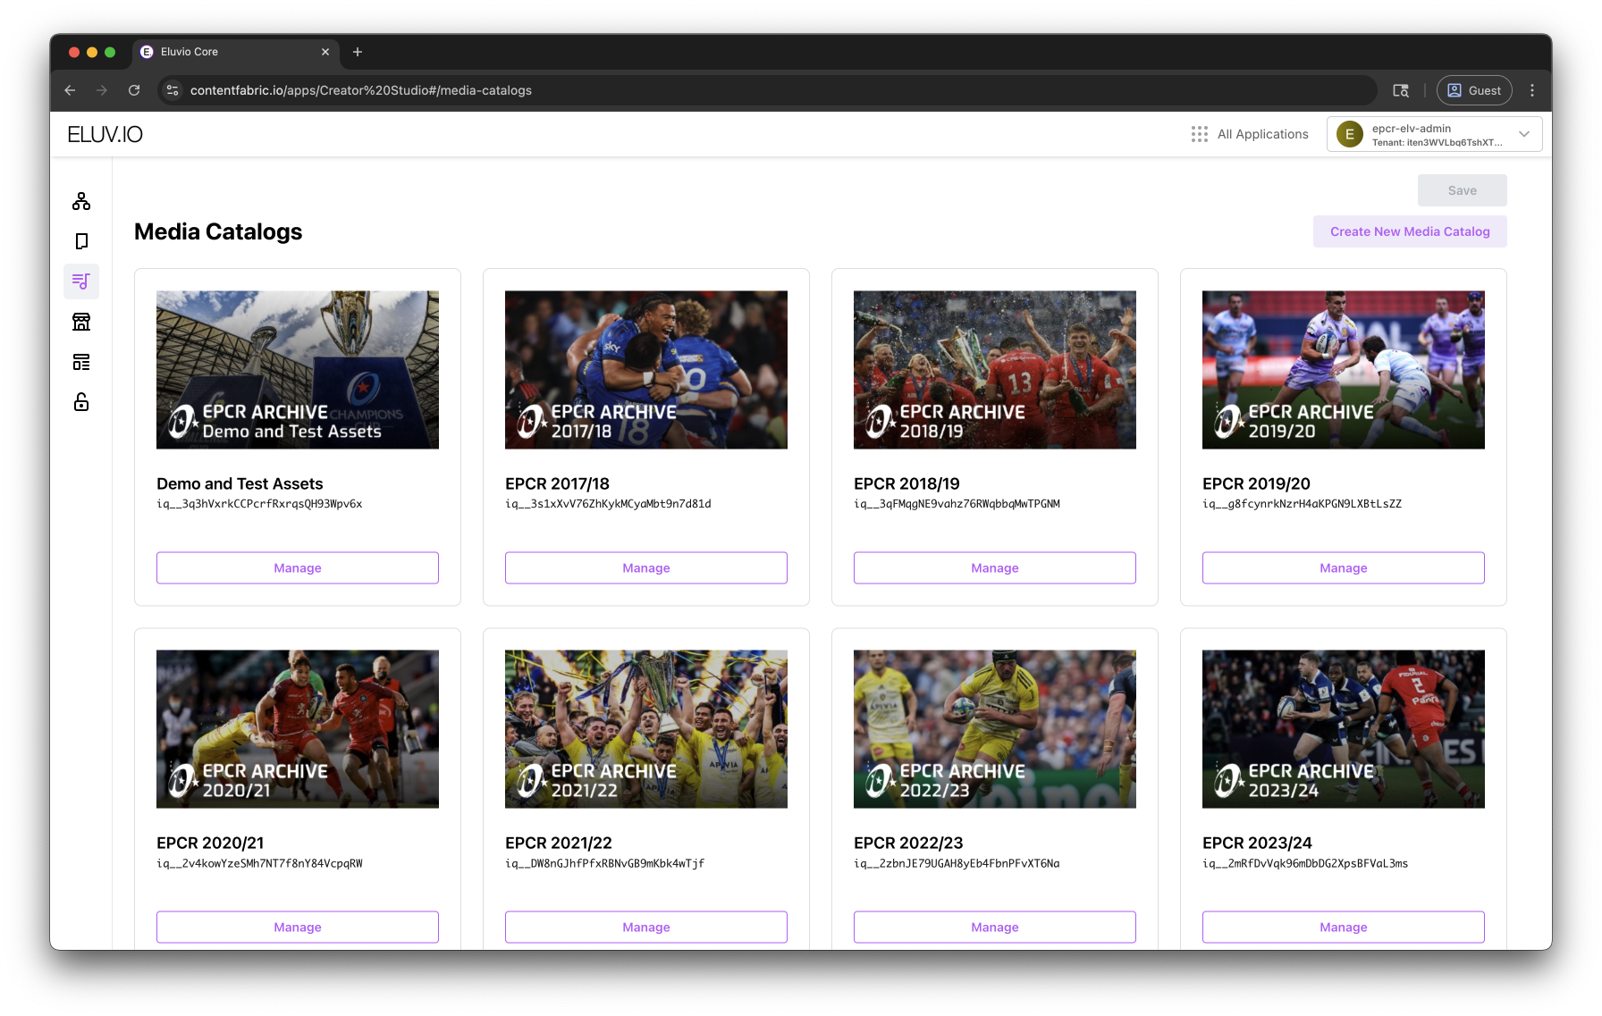
Task: Click the tablet-shaped sidebar icon
Action: 81,241
